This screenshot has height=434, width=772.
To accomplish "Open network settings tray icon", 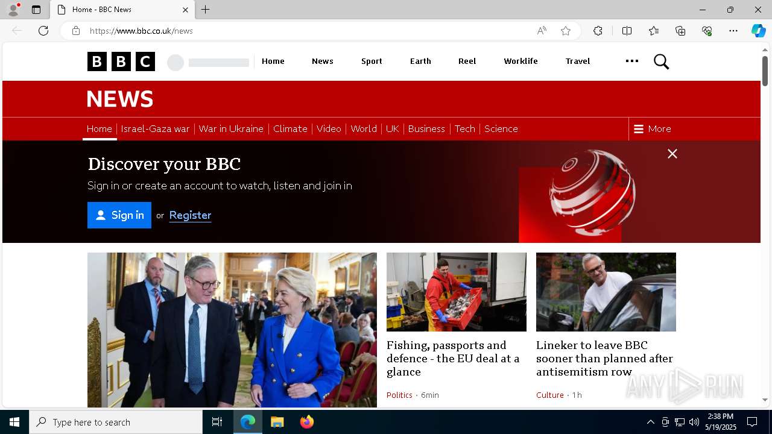I will [x=680, y=422].
